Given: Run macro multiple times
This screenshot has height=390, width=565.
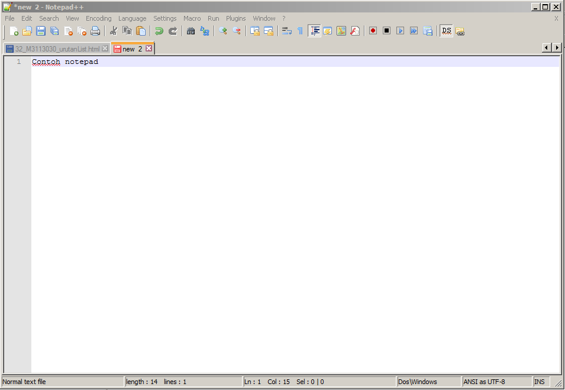Looking at the screenshot, I should coord(414,30).
